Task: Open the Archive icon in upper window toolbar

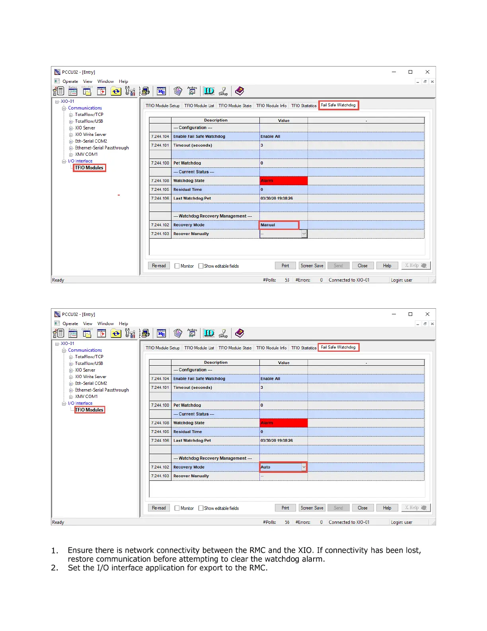Action: coord(192,91)
